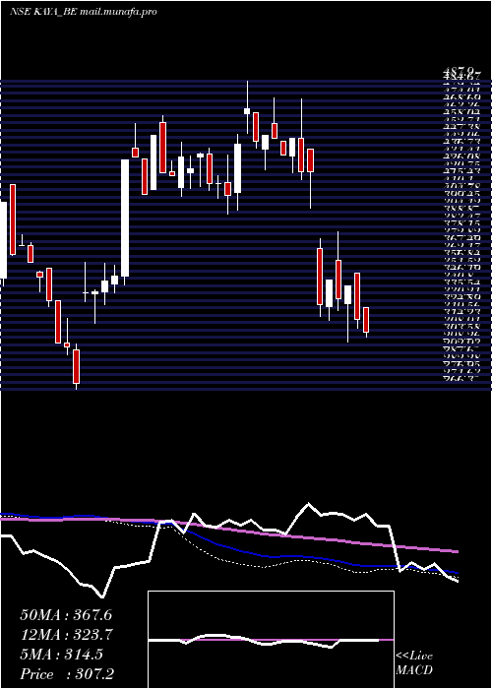Select the '12MA : 323.7' value
This screenshot has height=689, width=492.
click(66, 635)
